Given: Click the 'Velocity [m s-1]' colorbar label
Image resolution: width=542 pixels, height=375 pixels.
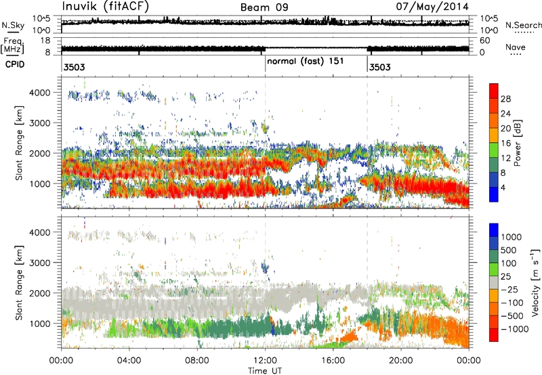Looking at the screenshot, I should click(535, 282).
